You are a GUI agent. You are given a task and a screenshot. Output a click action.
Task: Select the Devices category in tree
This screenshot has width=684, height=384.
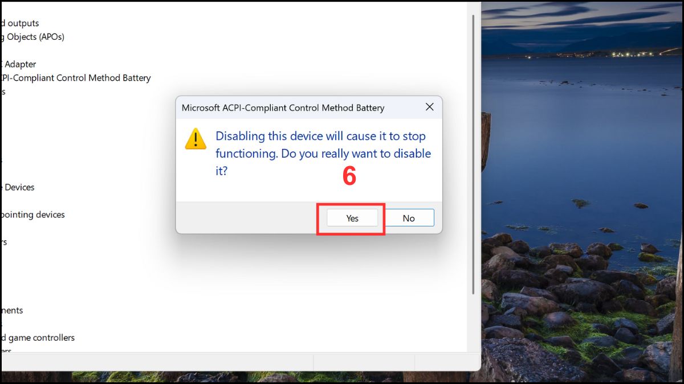pyautogui.click(x=18, y=187)
